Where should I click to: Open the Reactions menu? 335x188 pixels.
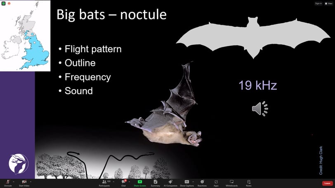pos(202,183)
